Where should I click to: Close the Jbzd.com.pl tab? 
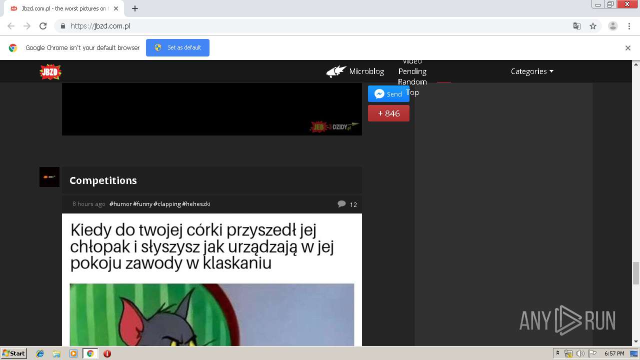(116, 8)
